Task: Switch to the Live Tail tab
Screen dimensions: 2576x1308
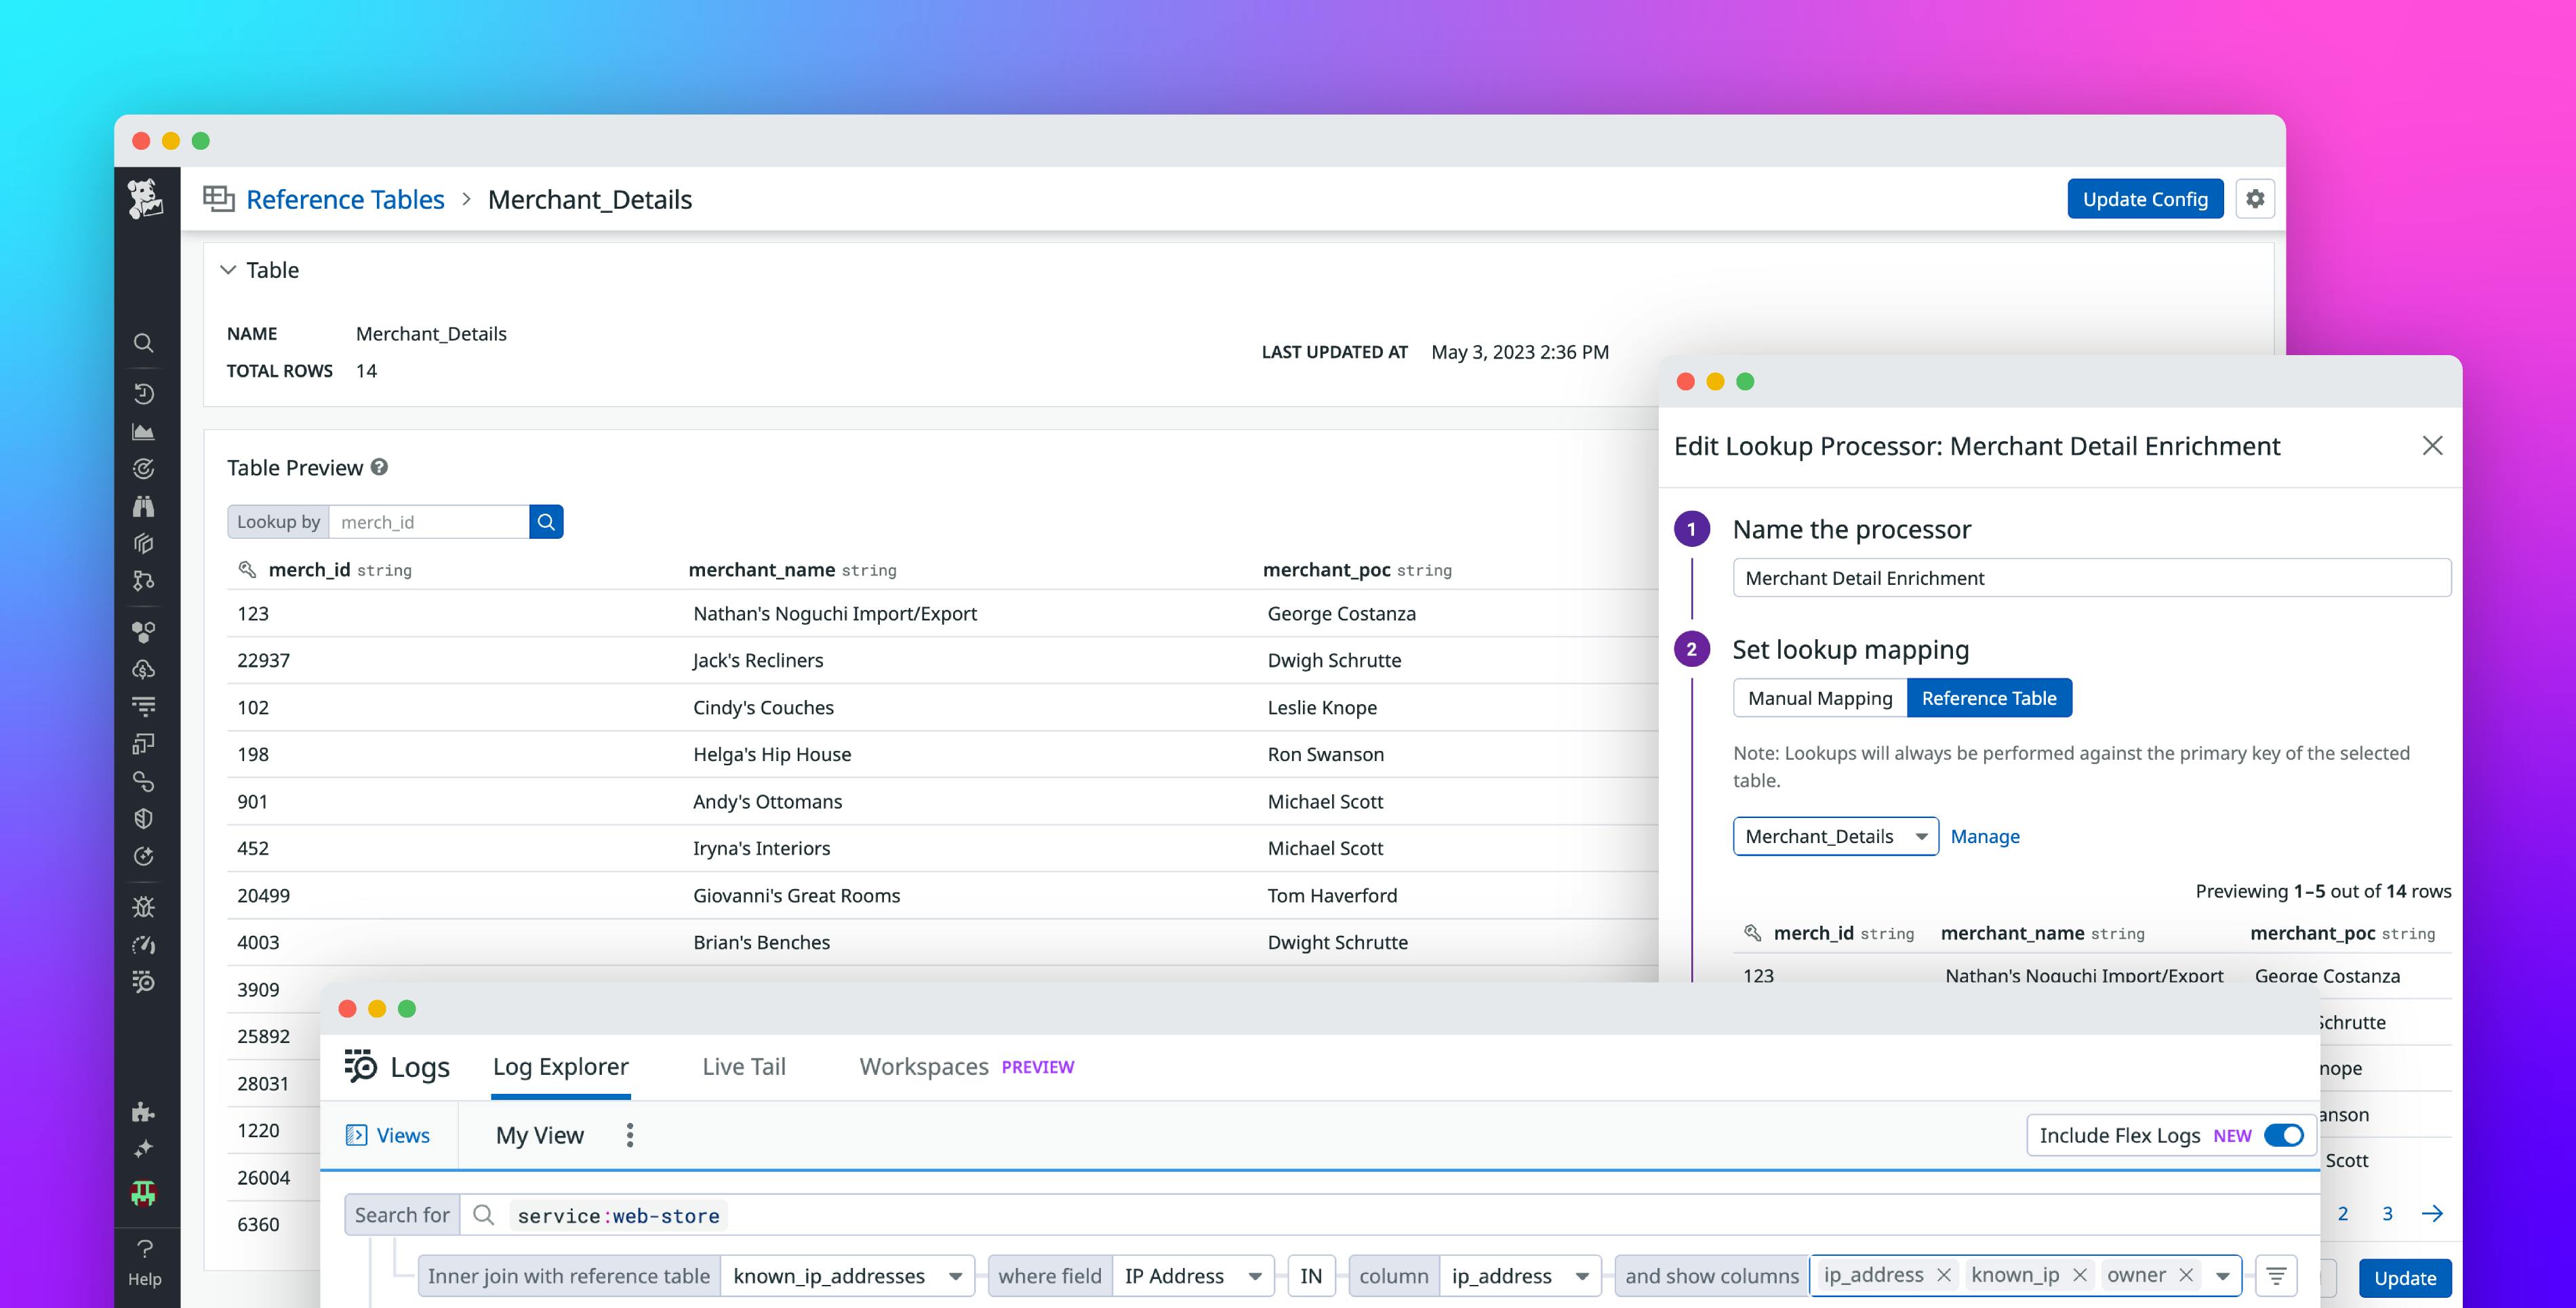Action: (743, 1066)
